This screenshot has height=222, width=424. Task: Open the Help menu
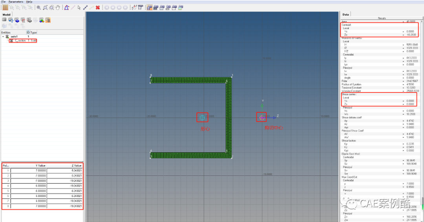click(x=29, y=2)
